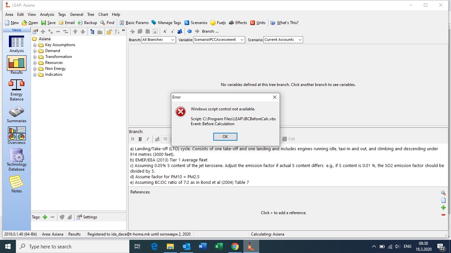Click the Open toolbar button

point(30,23)
